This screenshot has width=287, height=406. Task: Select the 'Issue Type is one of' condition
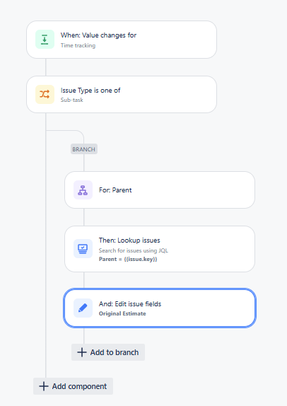tap(122, 95)
